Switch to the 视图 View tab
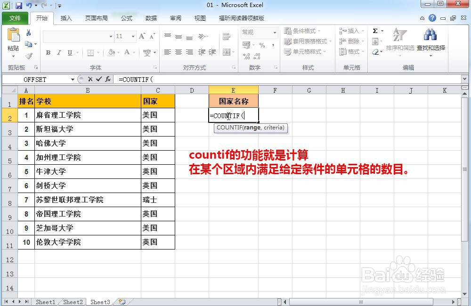 [x=200, y=18]
